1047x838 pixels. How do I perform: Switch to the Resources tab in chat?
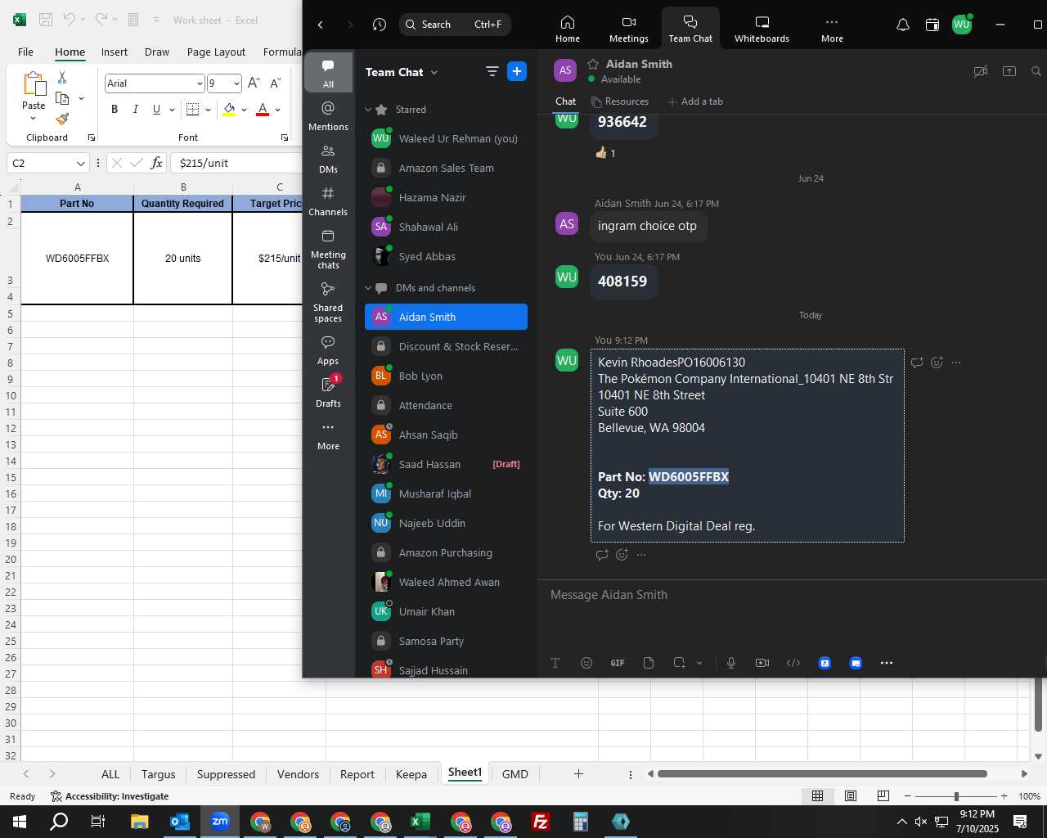pyautogui.click(x=620, y=101)
